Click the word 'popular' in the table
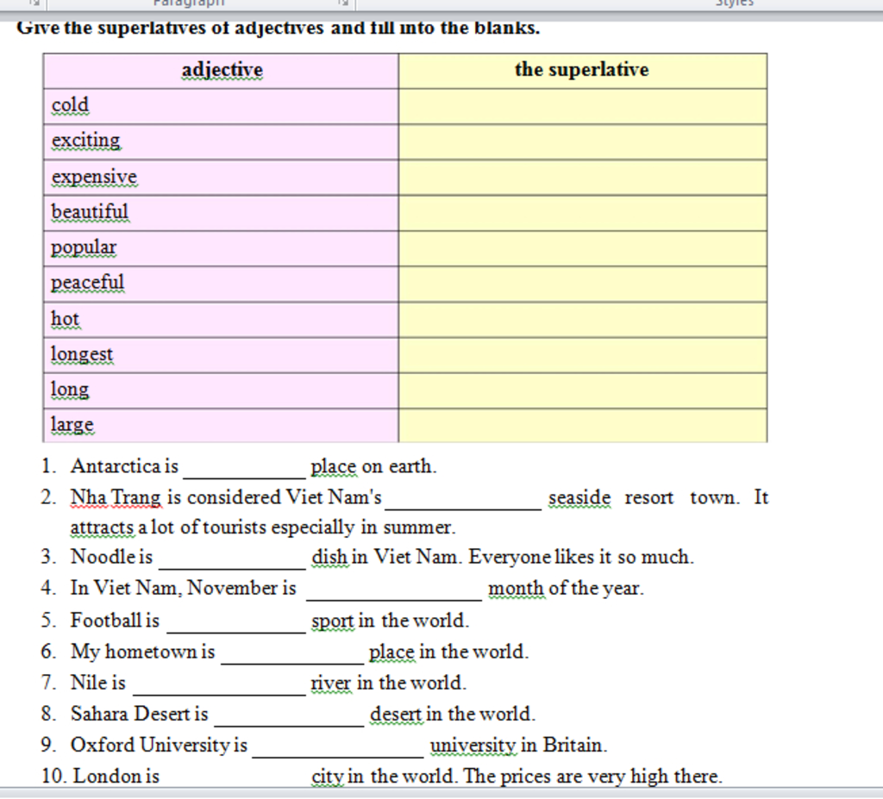This screenshot has height=799, width=883. 84,247
